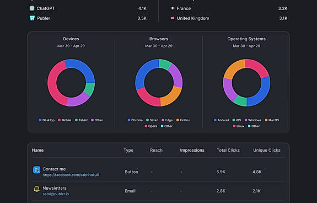The height and width of the screenshot is (203, 317).
Task: Click the 5.9K total clicks value
Action: pyautogui.click(x=221, y=172)
